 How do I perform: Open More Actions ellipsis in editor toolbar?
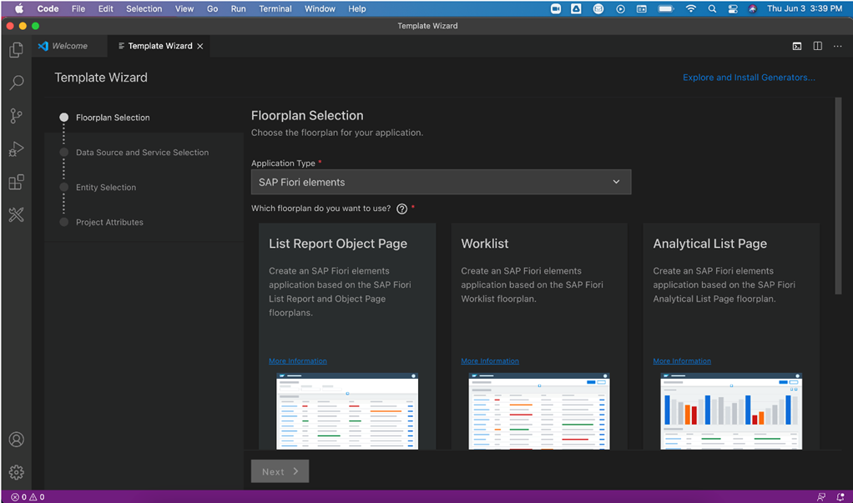point(838,46)
